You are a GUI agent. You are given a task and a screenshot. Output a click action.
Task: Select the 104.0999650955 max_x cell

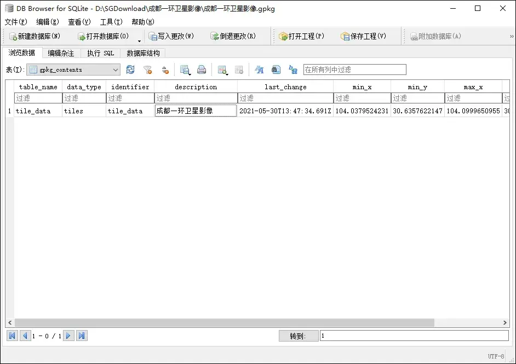pyautogui.click(x=473, y=111)
